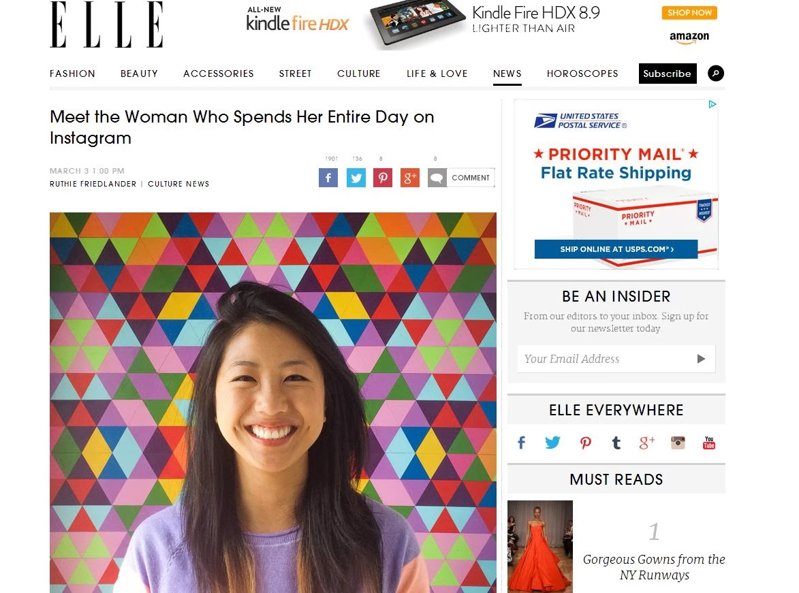Viewport: 799px width, 593px height.
Task: Open Gorgeous Gowns red dress thumbnail
Action: [x=540, y=546]
